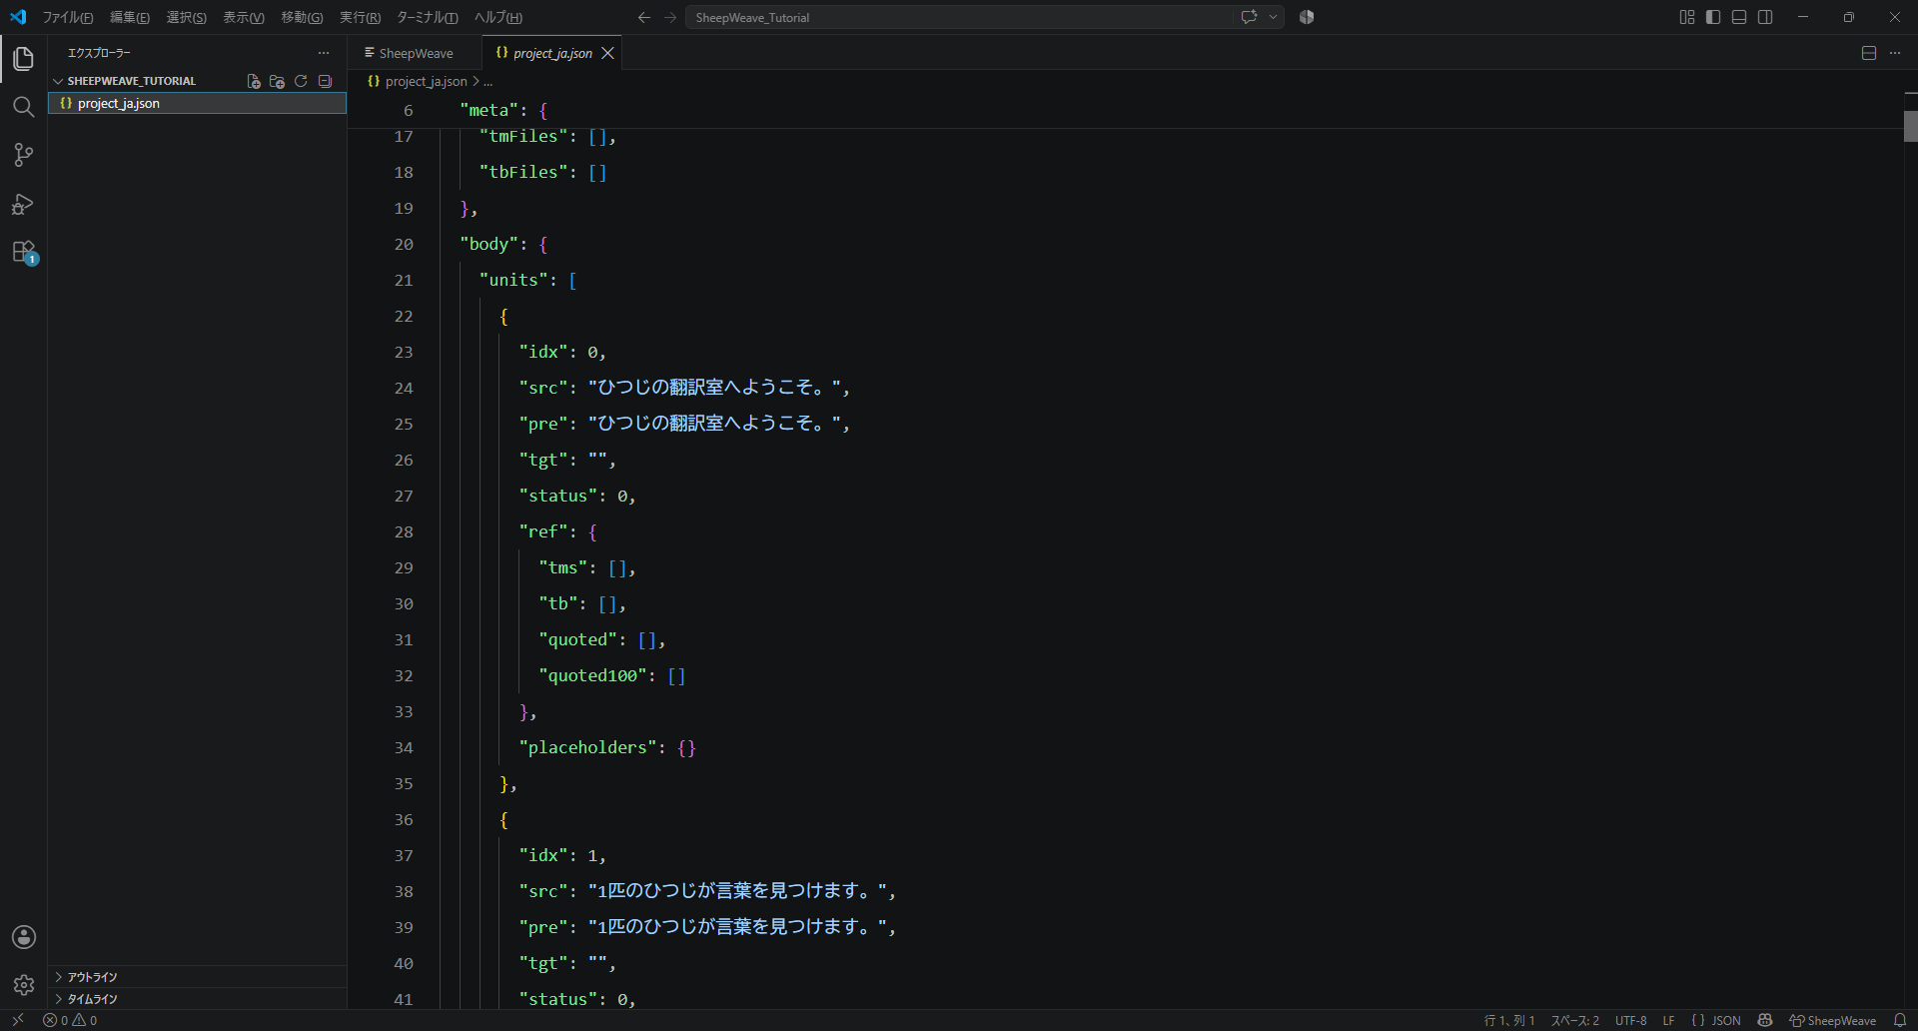Open the Run and Debug view
Screen dimensions: 1918x1031
(x=23, y=204)
